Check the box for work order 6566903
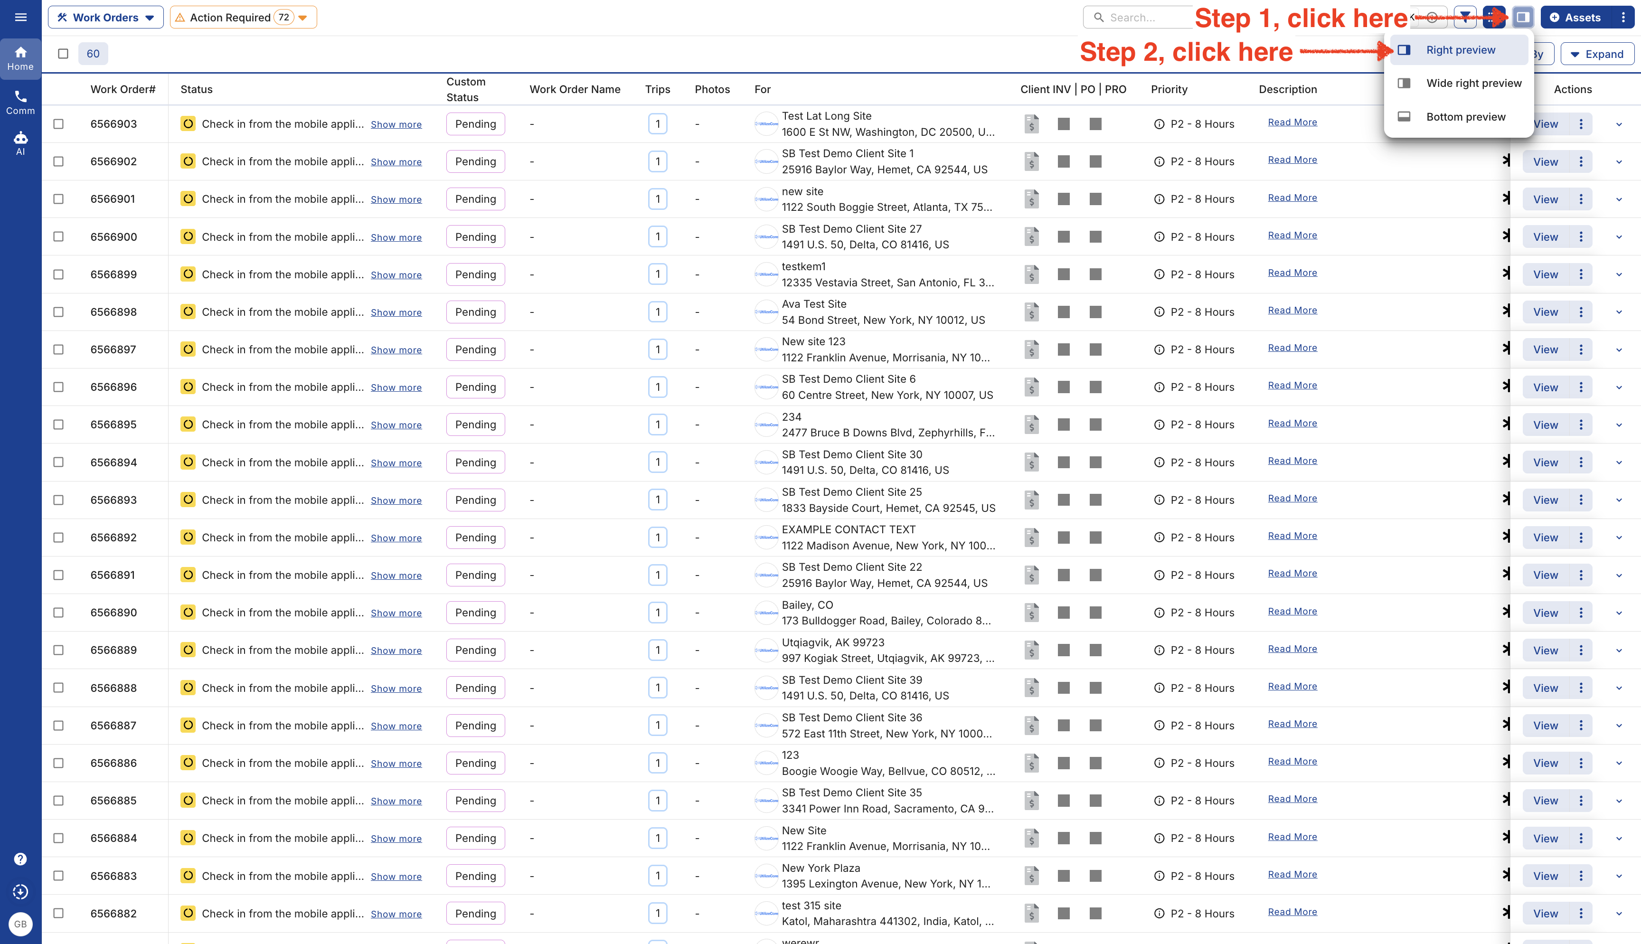 coord(58,124)
